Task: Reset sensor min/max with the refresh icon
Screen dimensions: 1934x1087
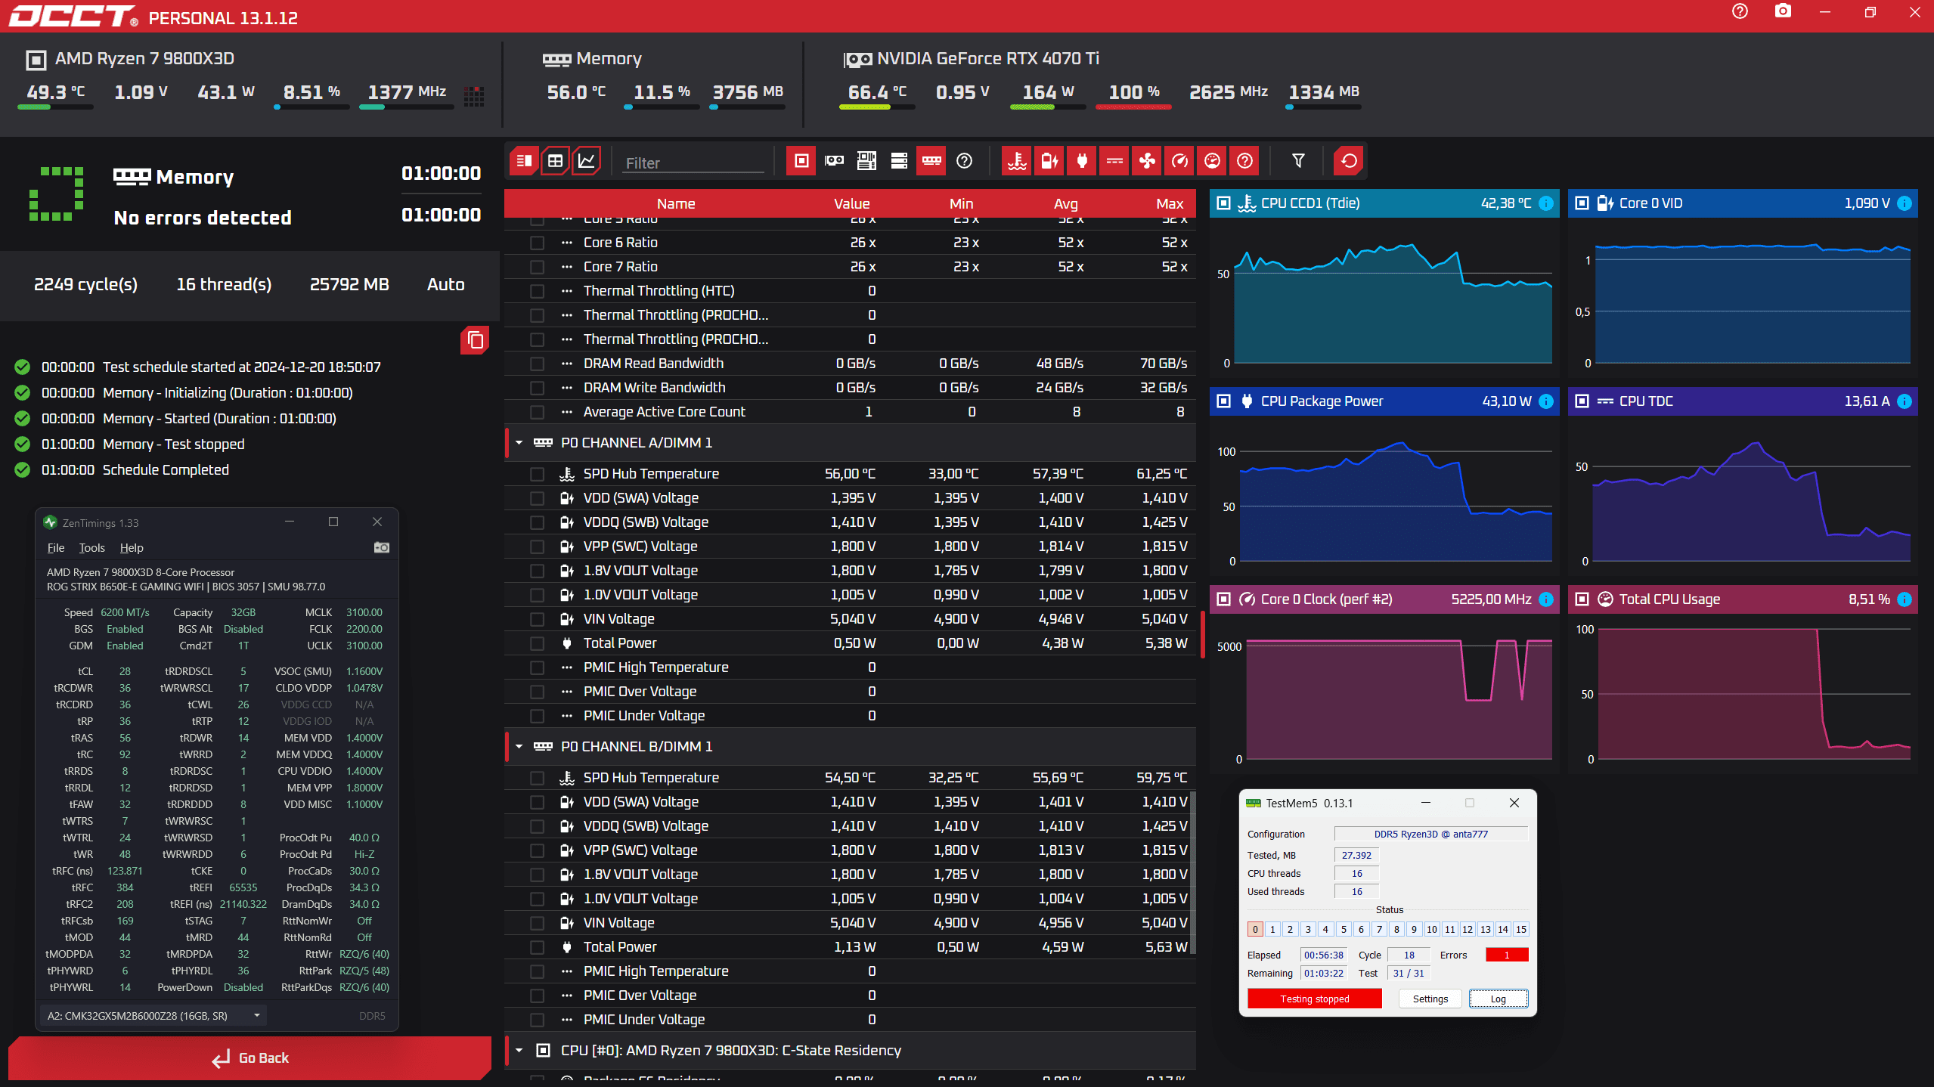Action: click(x=1349, y=161)
